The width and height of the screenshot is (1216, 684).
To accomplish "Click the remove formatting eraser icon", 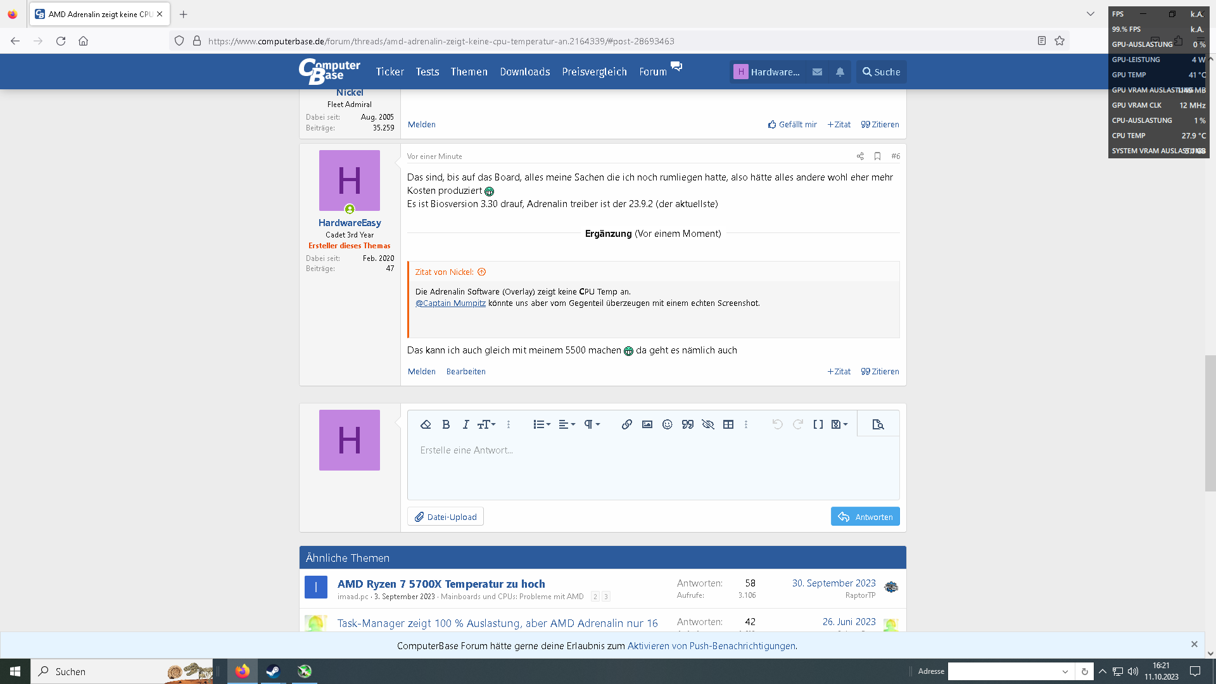I will tap(426, 424).
